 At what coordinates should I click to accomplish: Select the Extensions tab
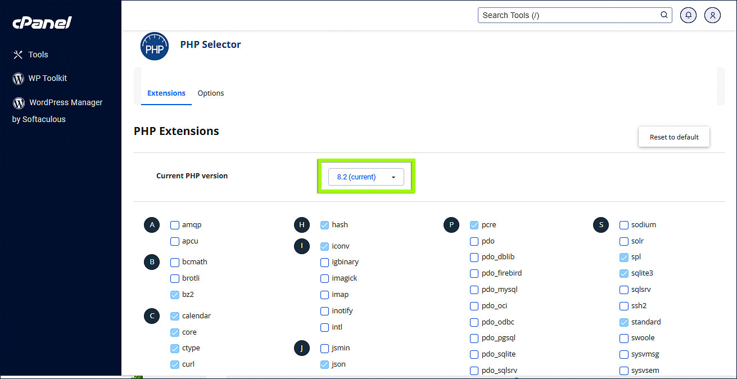point(166,93)
